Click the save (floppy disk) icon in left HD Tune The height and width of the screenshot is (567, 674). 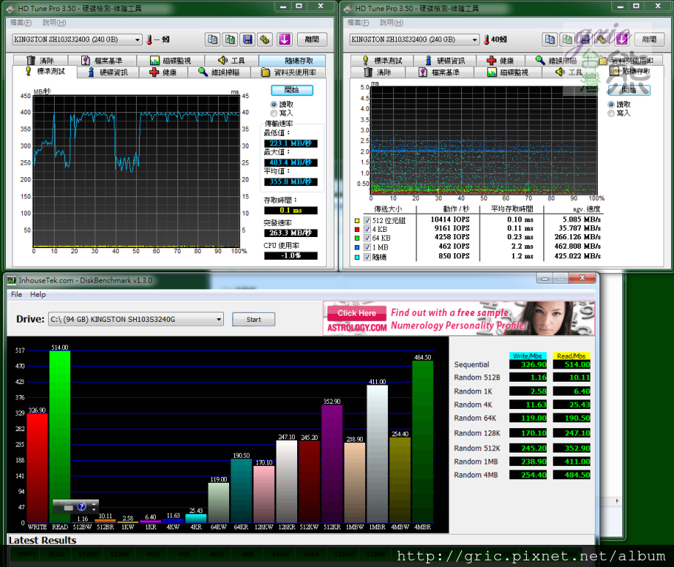tap(247, 39)
